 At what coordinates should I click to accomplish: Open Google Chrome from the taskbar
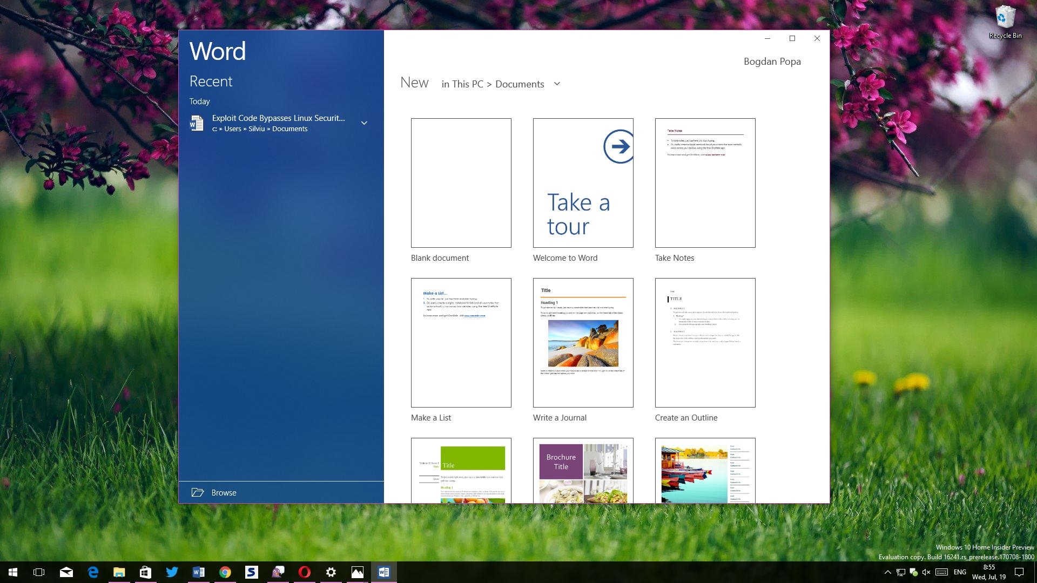(225, 572)
